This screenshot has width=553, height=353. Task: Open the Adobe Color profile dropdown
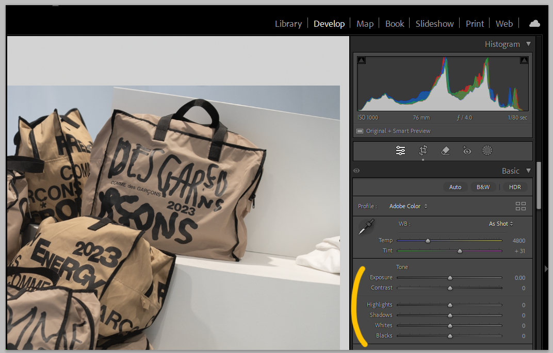408,206
